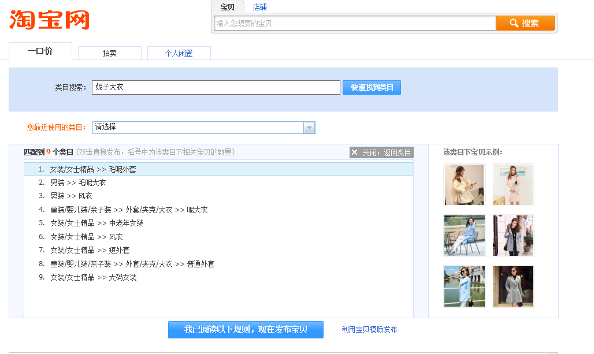The height and width of the screenshot is (354, 594).
Task: Open the gray flared coat on dark background thumbnail
Action: tap(513, 286)
